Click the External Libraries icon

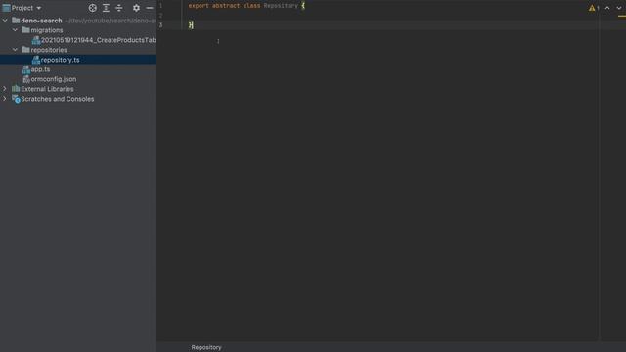(16, 89)
